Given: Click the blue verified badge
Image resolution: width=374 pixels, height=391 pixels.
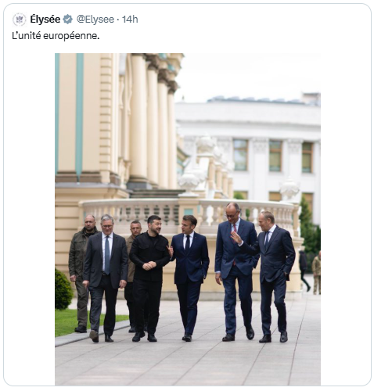Looking at the screenshot, I should (x=68, y=20).
